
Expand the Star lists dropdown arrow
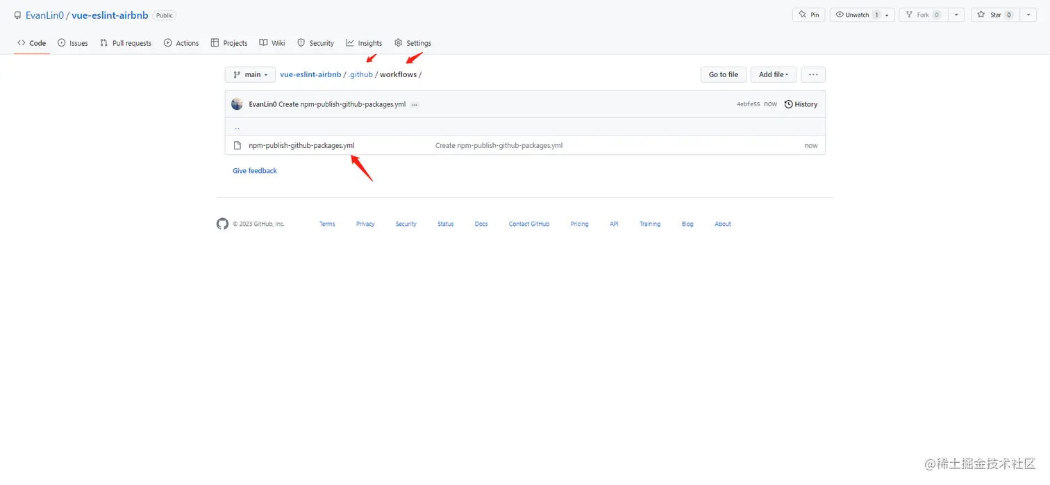pyautogui.click(x=1028, y=15)
